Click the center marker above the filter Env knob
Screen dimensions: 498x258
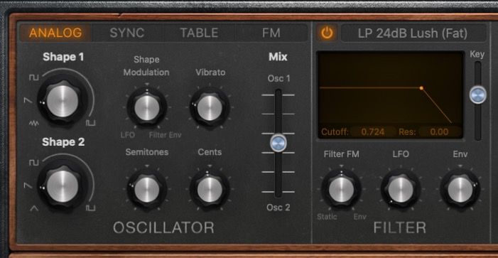point(460,166)
